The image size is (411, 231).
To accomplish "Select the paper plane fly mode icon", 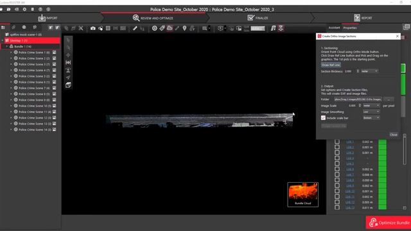I will tap(68, 77).
